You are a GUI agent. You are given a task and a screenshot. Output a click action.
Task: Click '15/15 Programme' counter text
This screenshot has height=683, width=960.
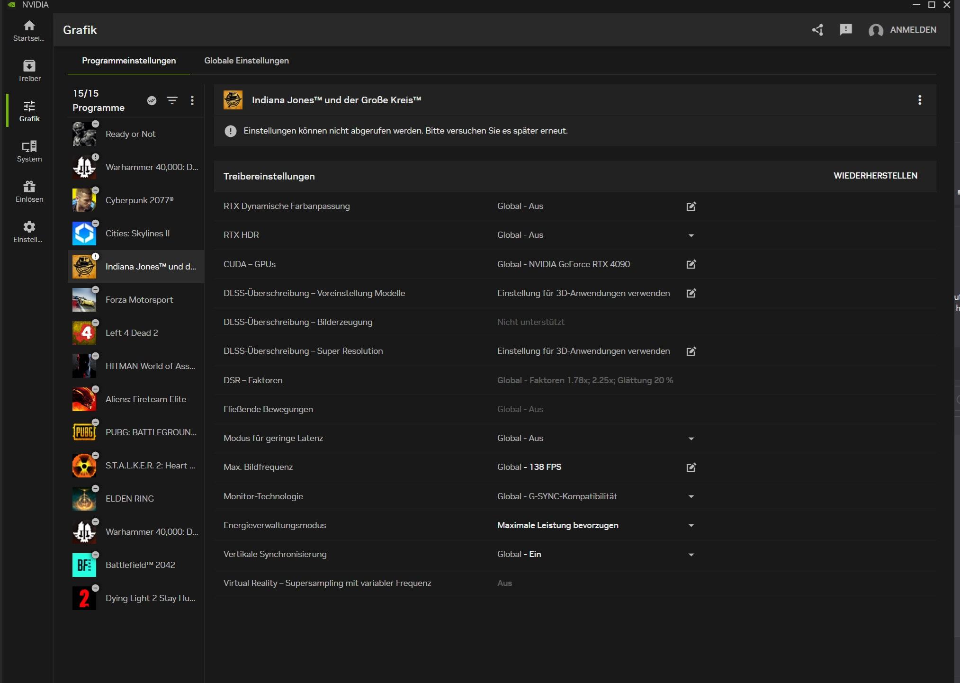tap(99, 100)
